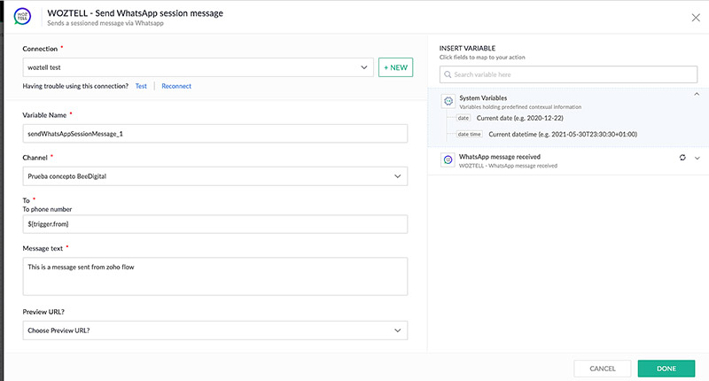
Task: Click the System Variables title text
Action: click(483, 97)
